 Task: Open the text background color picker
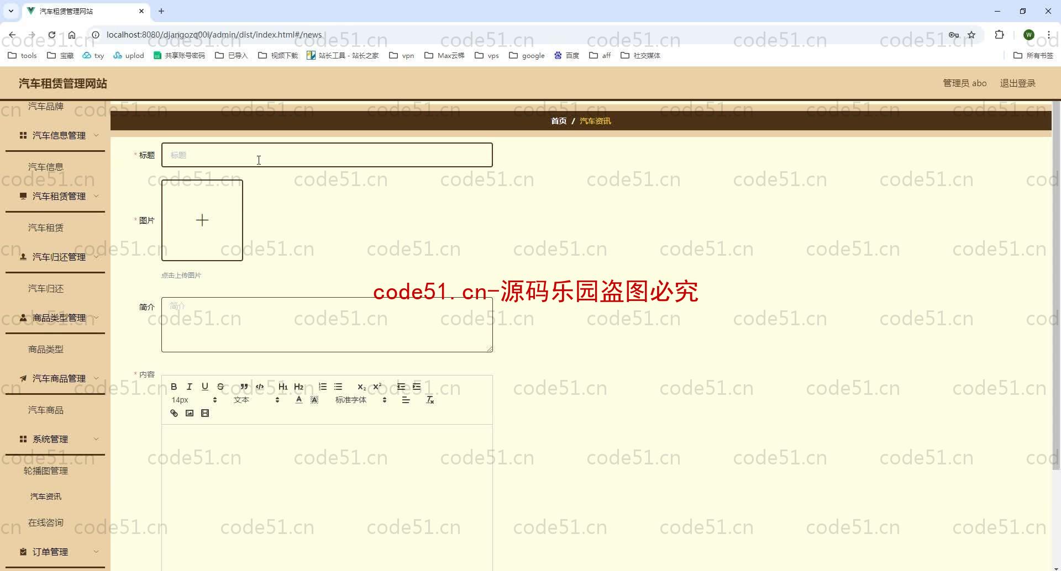pos(314,400)
